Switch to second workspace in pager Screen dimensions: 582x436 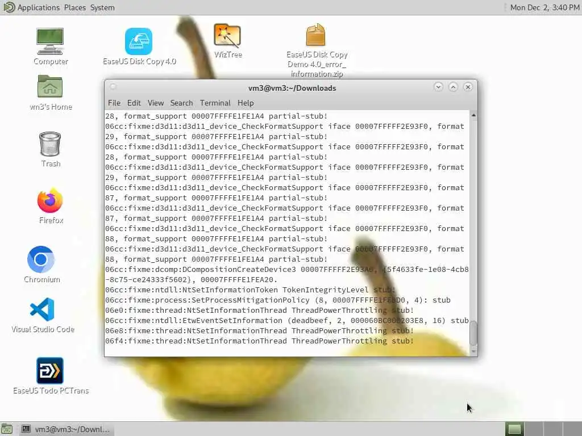point(534,429)
